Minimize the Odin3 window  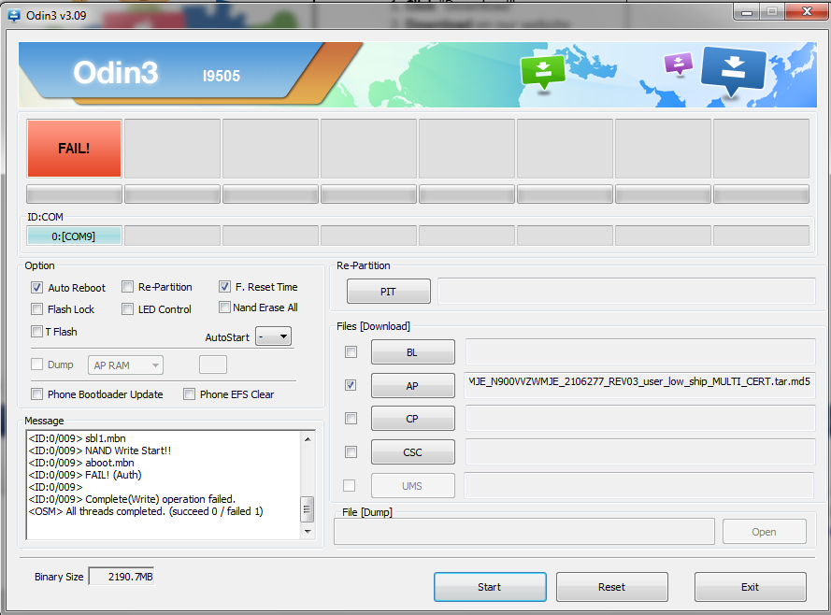(x=747, y=11)
